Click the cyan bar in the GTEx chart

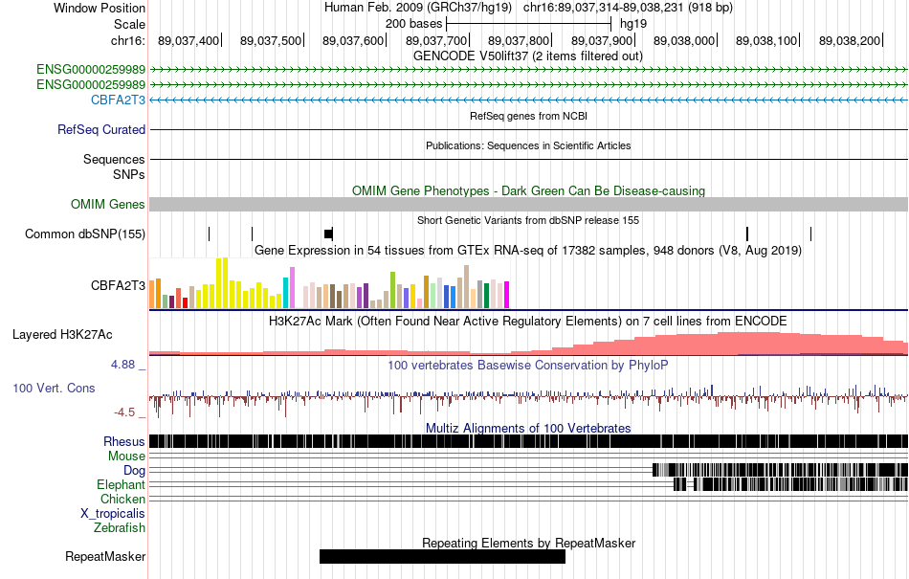(x=285, y=293)
